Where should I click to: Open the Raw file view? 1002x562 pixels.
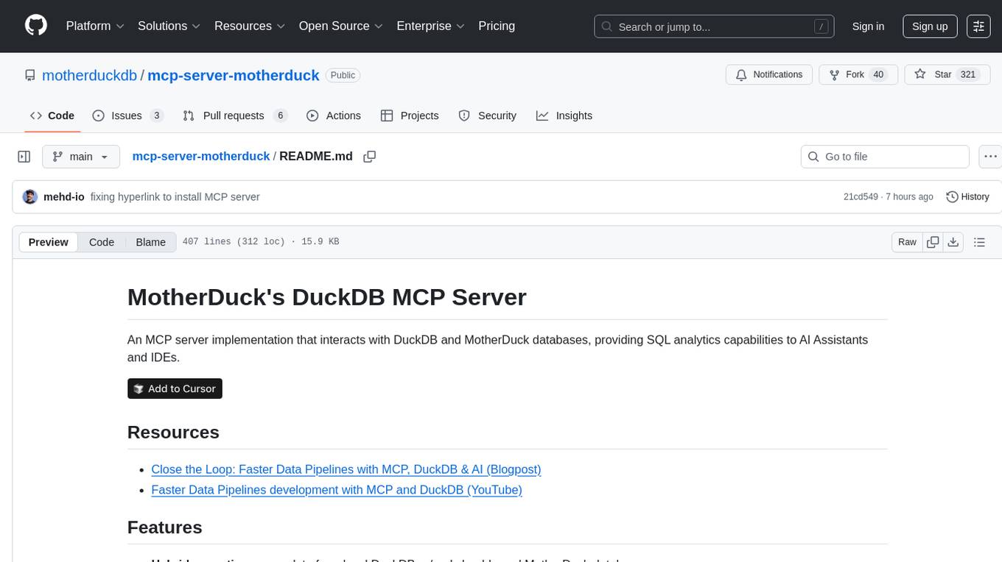(907, 242)
